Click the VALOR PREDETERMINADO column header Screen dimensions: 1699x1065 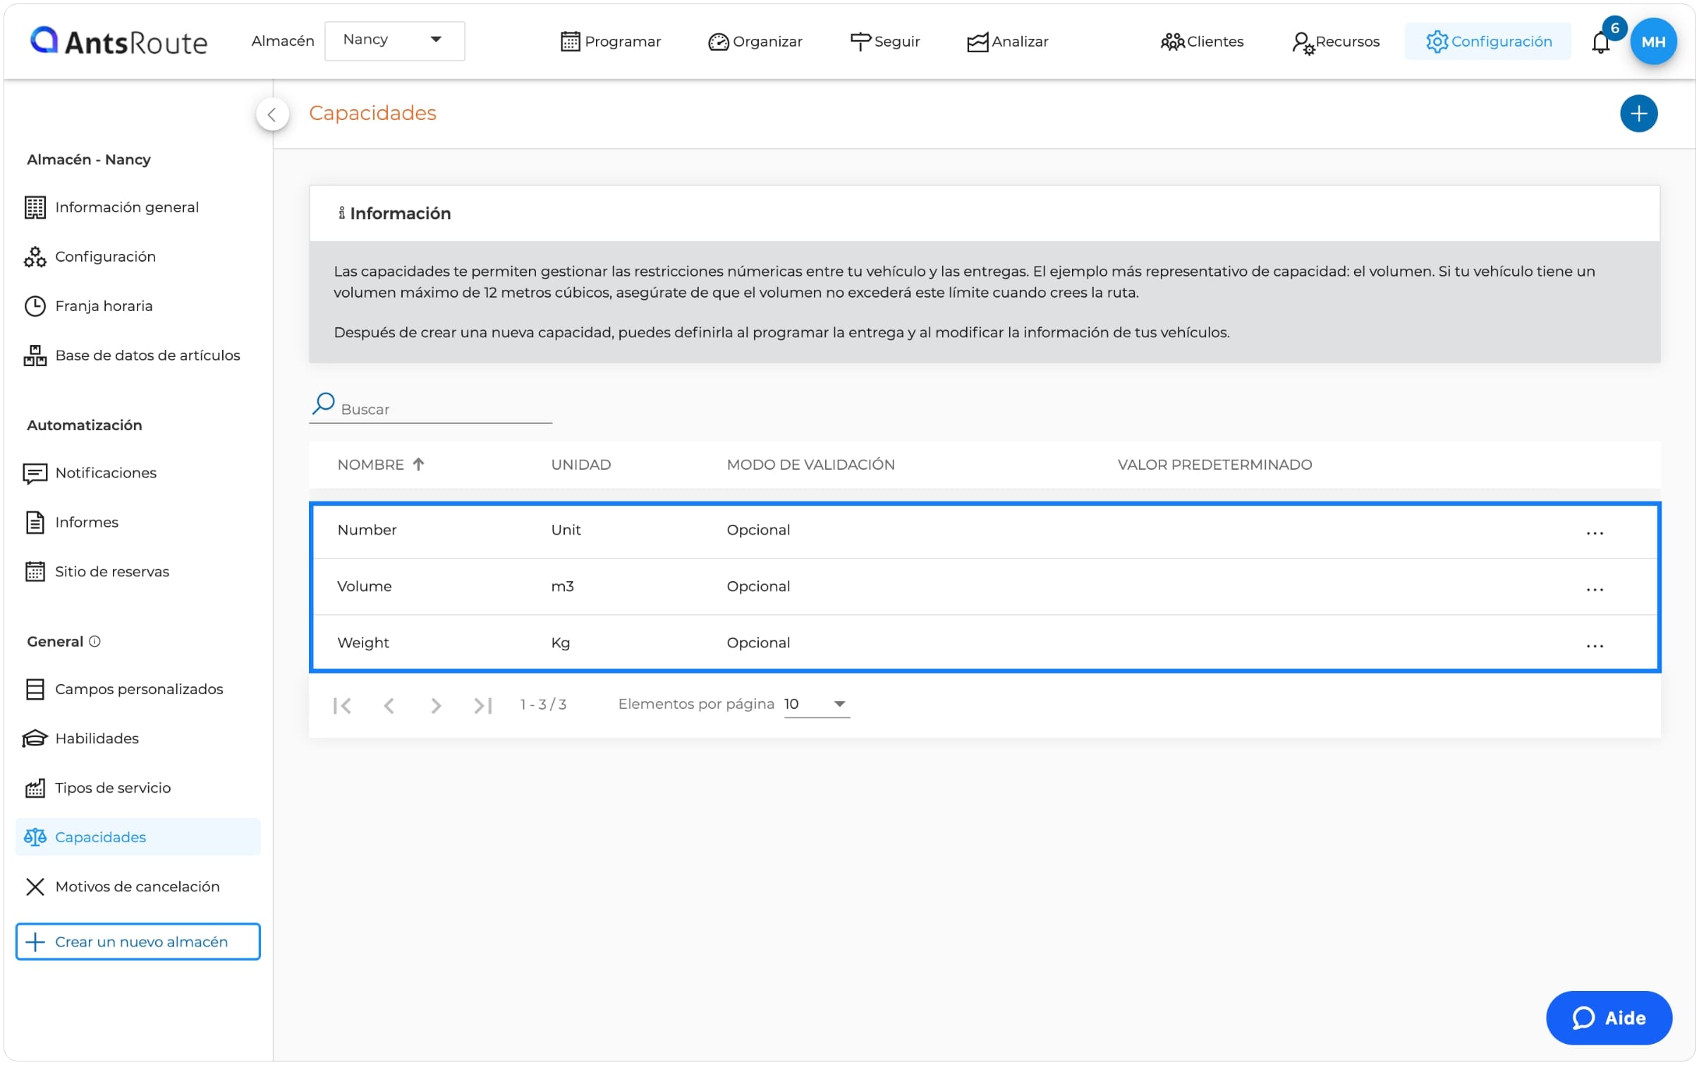pos(1214,465)
